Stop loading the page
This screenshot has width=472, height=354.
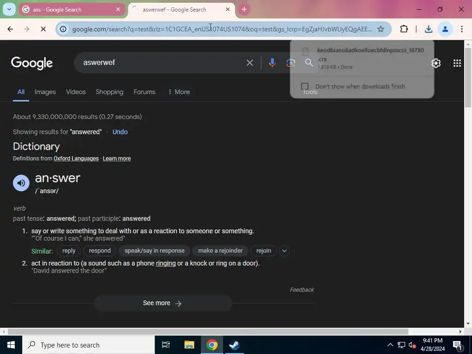(x=43, y=29)
